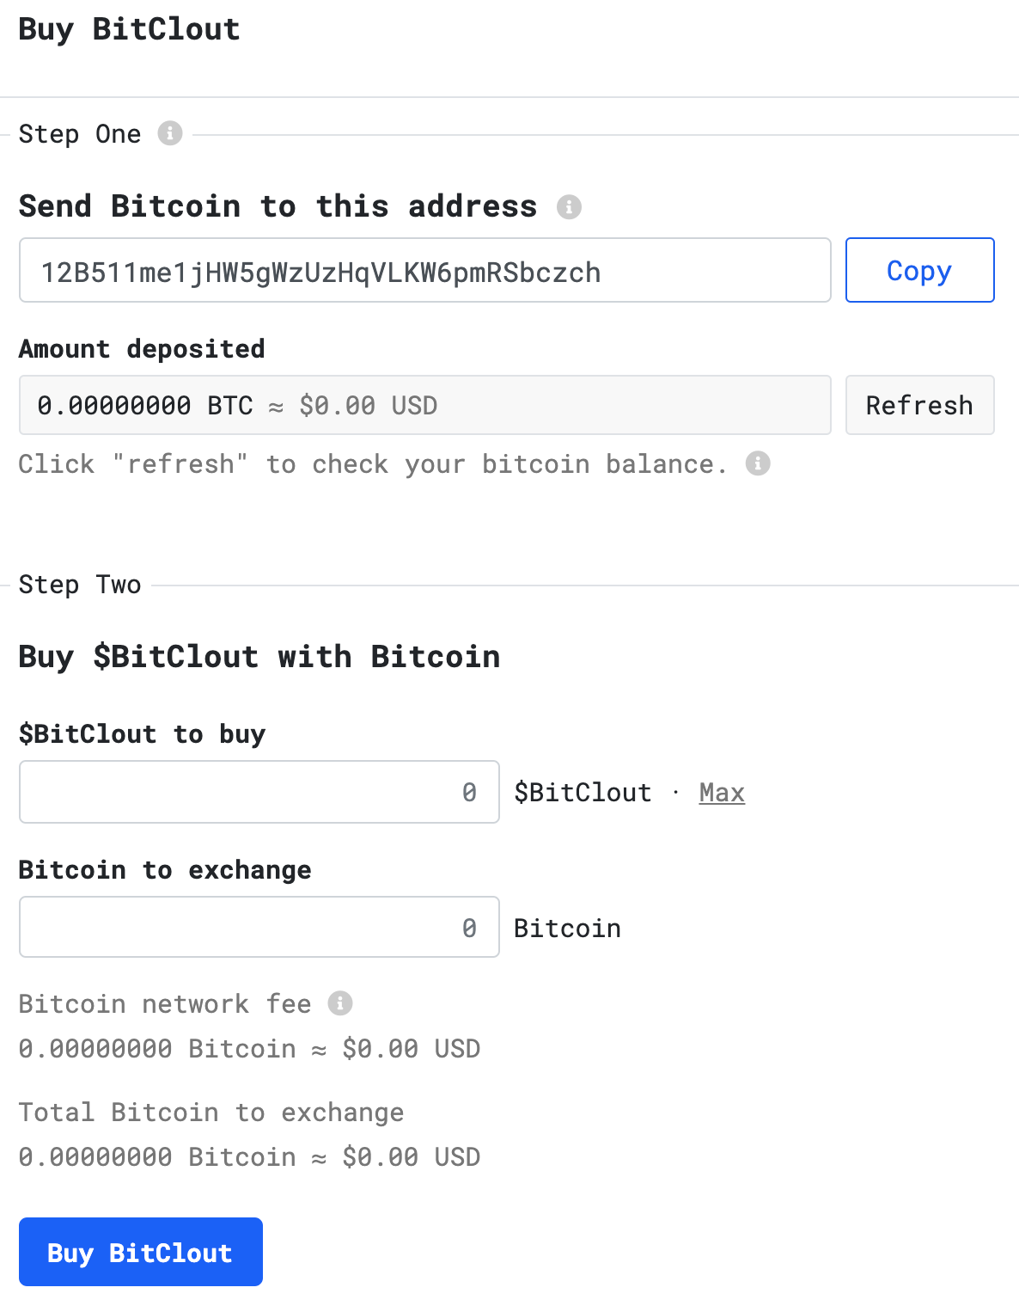View the Bitcoin network fee info icon
Screen dimensions: 1019x1312
(x=342, y=1003)
